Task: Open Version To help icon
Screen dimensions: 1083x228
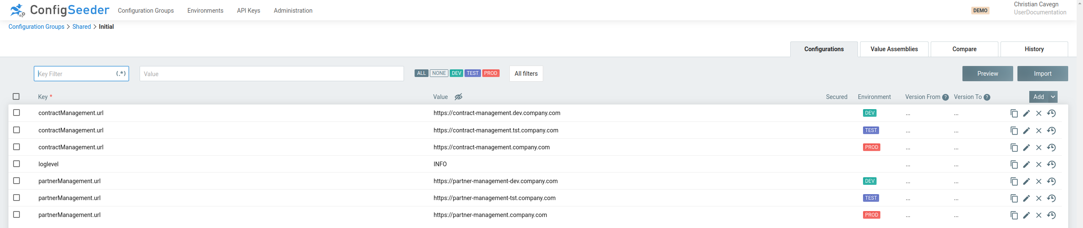Action: point(987,97)
